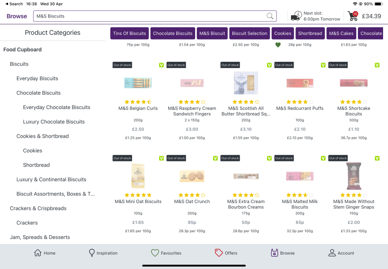Filter by Biscuit Selection chip
Image resolution: width=388 pixels, height=269 pixels.
(x=250, y=33)
